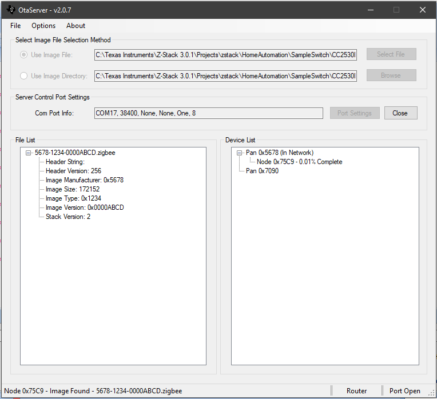Open the Options menu

coord(43,26)
